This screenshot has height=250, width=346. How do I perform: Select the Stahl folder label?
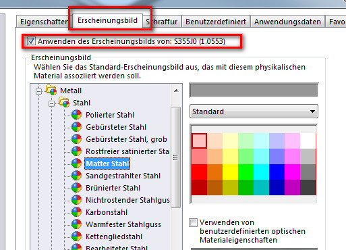click(82, 103)
